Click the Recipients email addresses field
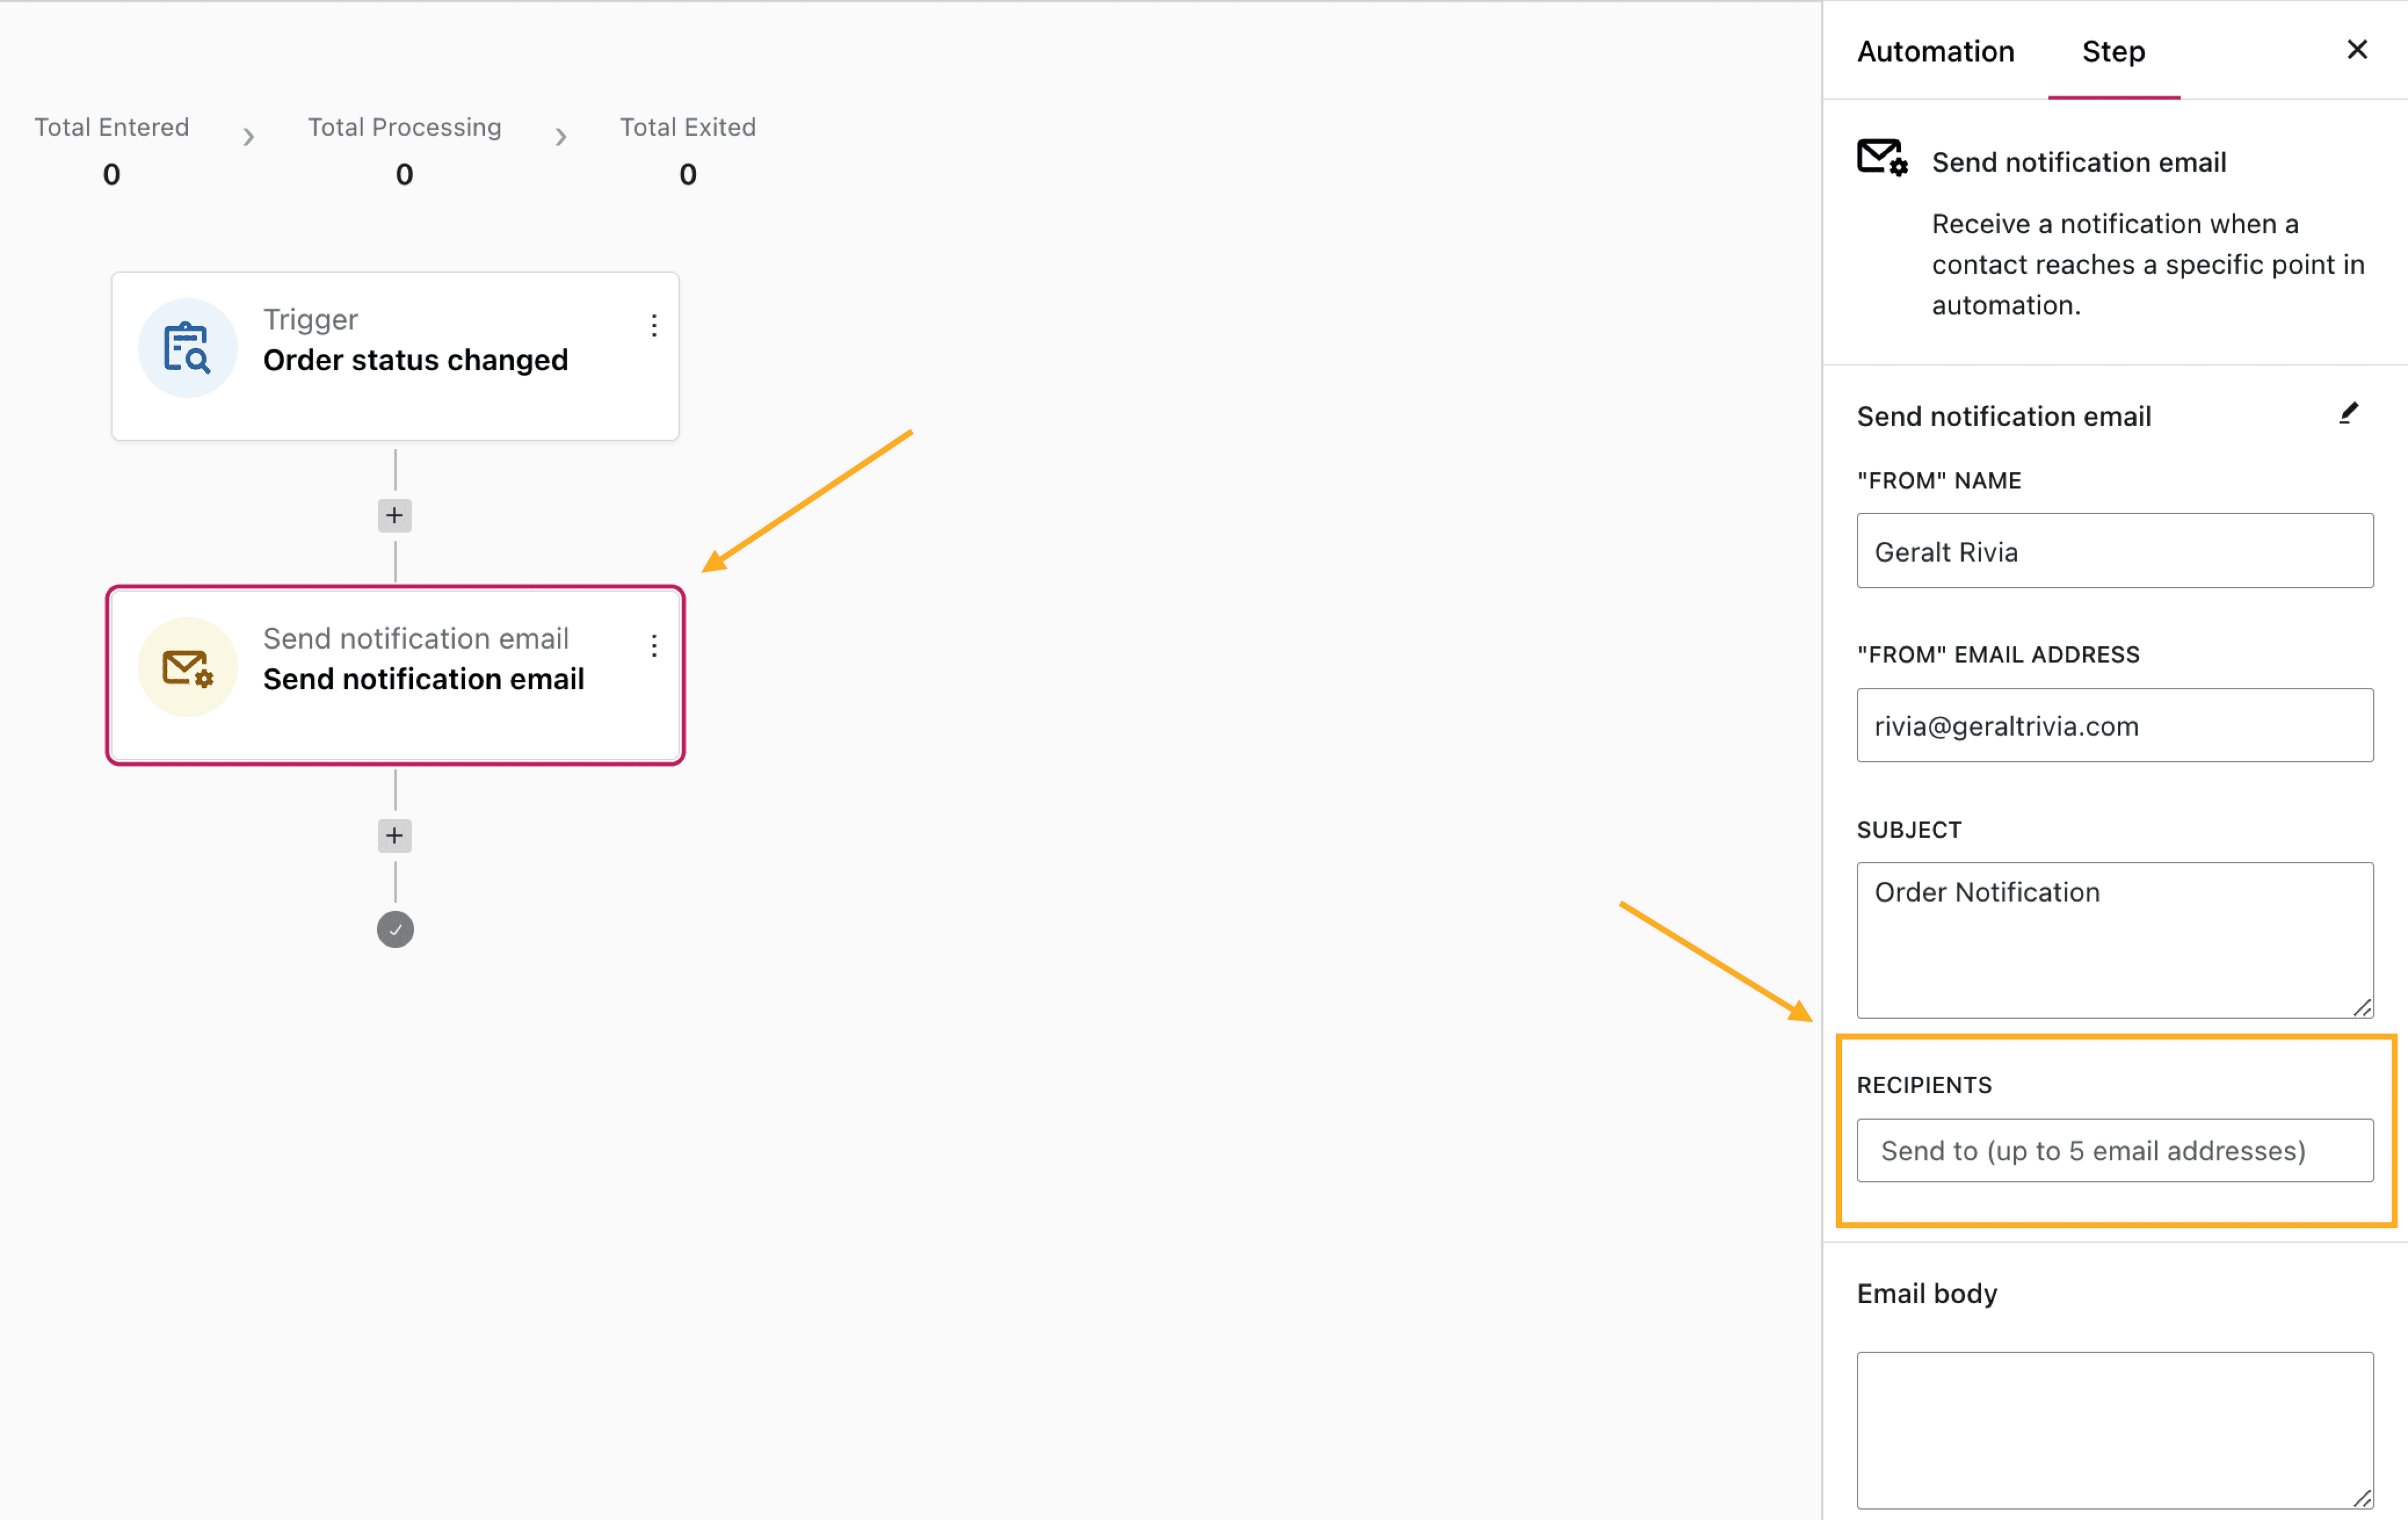 point(2114,1151)
